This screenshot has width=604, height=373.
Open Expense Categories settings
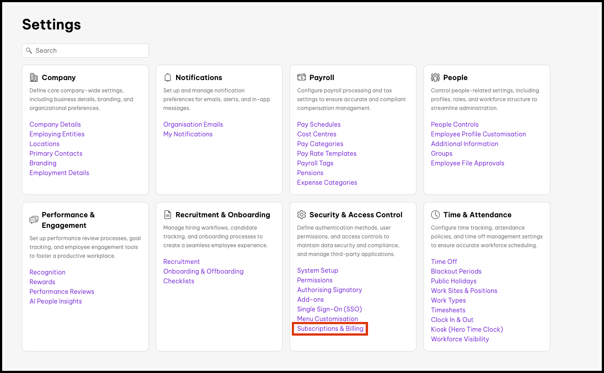click(x=327, y=183)
